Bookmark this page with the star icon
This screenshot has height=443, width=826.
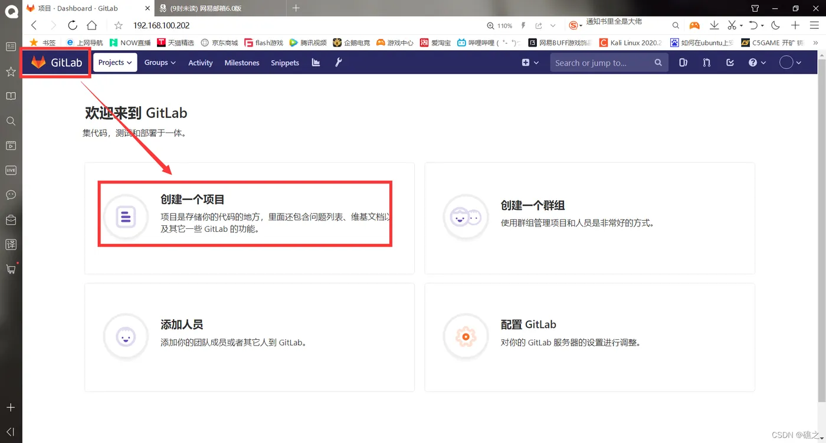click(x=119, y=25)
